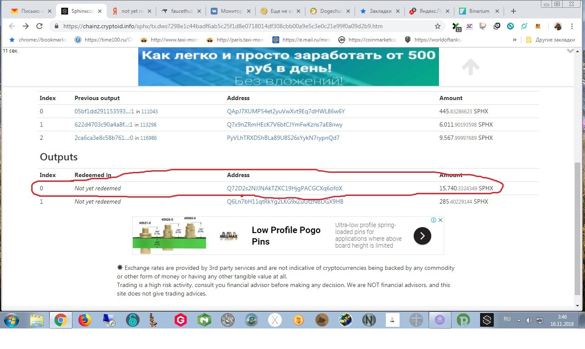
Task: Bookmark this page with the star icon
Action: [x=437, y=26]
